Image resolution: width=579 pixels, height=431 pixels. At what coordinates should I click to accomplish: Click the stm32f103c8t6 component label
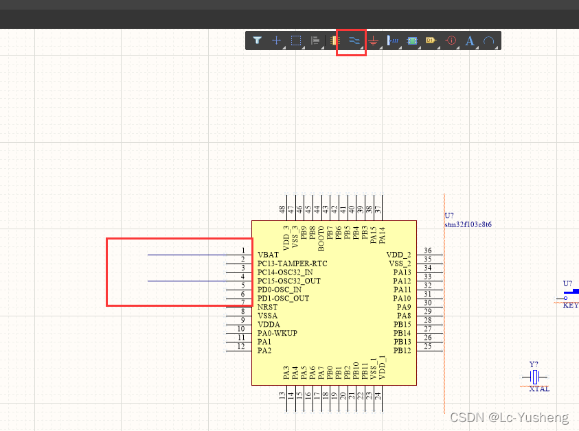468,224
